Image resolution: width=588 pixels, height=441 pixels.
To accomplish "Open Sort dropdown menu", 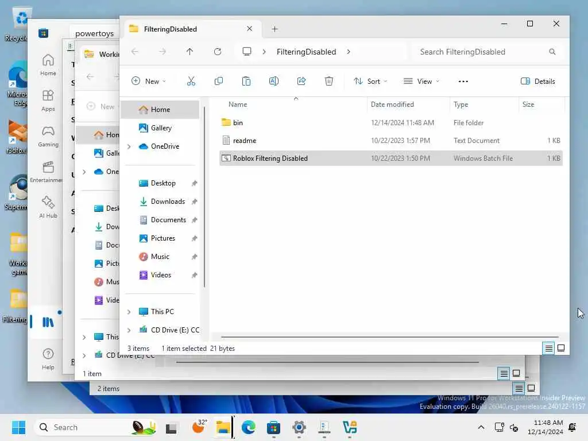I will point(370,81).
